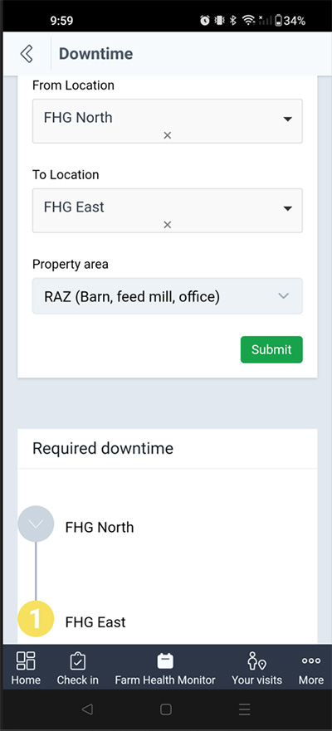
Task: Tap the Android recent apps button
Action: (x=244, y=709)
